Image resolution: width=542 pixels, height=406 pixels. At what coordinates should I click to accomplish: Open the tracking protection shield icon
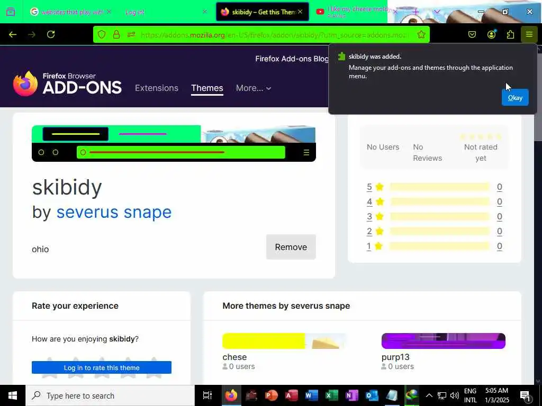click(101, 34)
